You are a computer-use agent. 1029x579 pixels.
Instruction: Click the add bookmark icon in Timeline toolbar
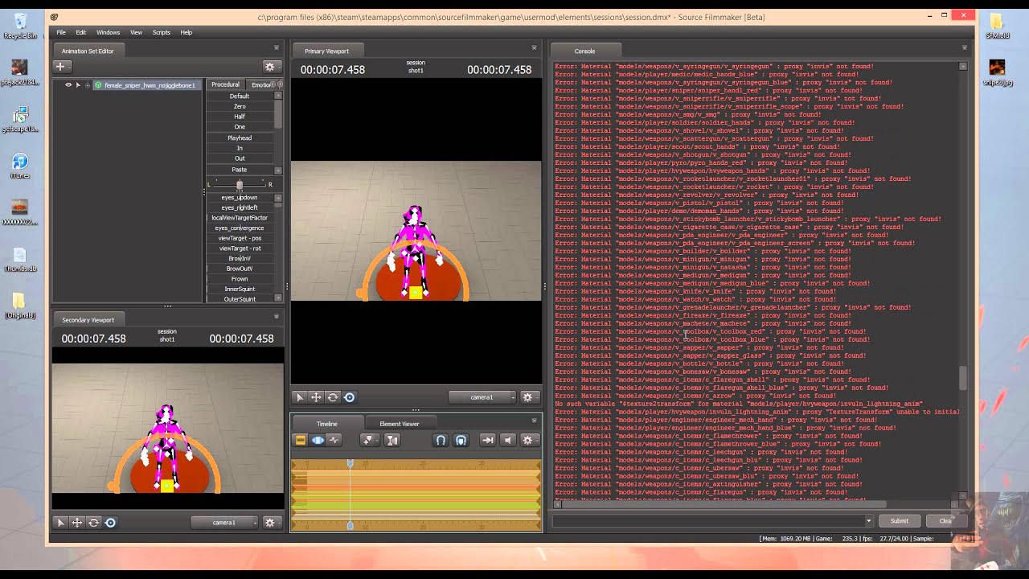tap(368, 440)
